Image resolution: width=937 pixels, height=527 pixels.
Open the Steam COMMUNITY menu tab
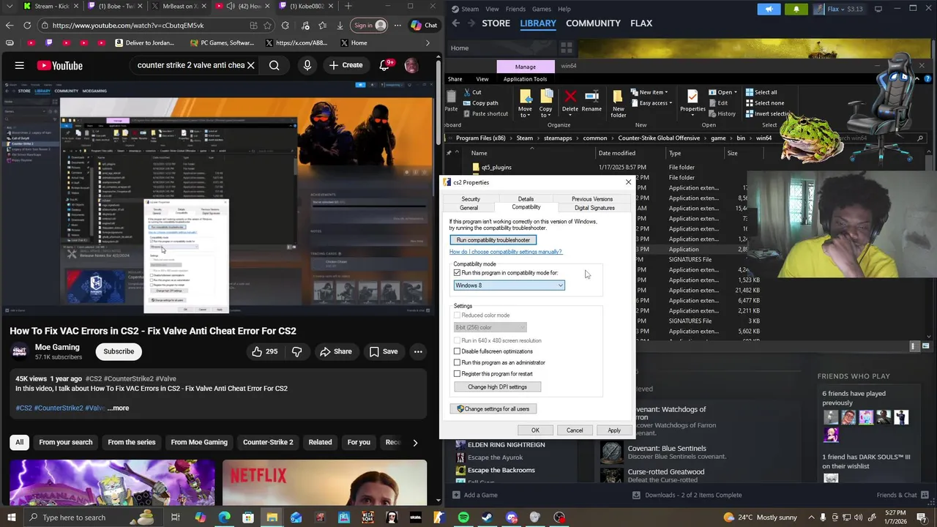pyautogui.click(x=593, y=23)
